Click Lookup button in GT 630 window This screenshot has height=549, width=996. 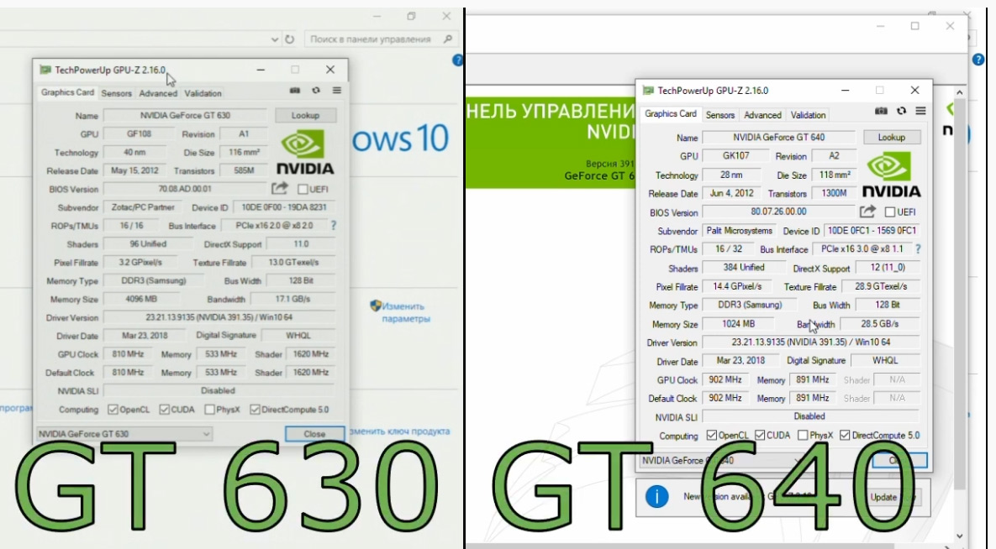(306, 116)
